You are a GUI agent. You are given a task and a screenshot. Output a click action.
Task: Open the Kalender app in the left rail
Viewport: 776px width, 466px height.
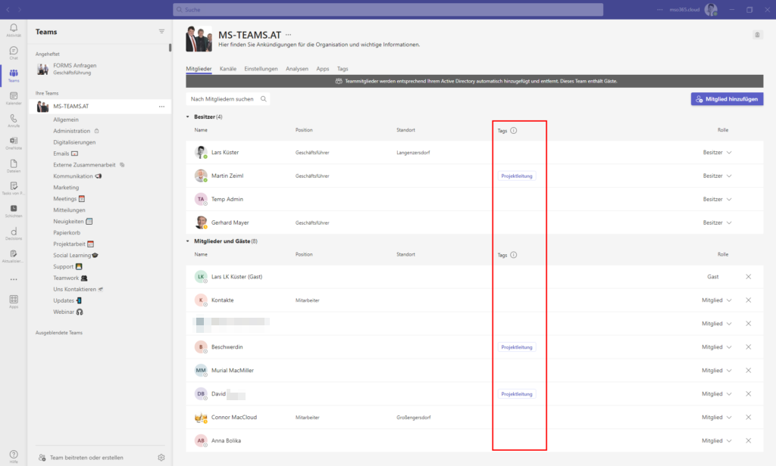(14, 98)
